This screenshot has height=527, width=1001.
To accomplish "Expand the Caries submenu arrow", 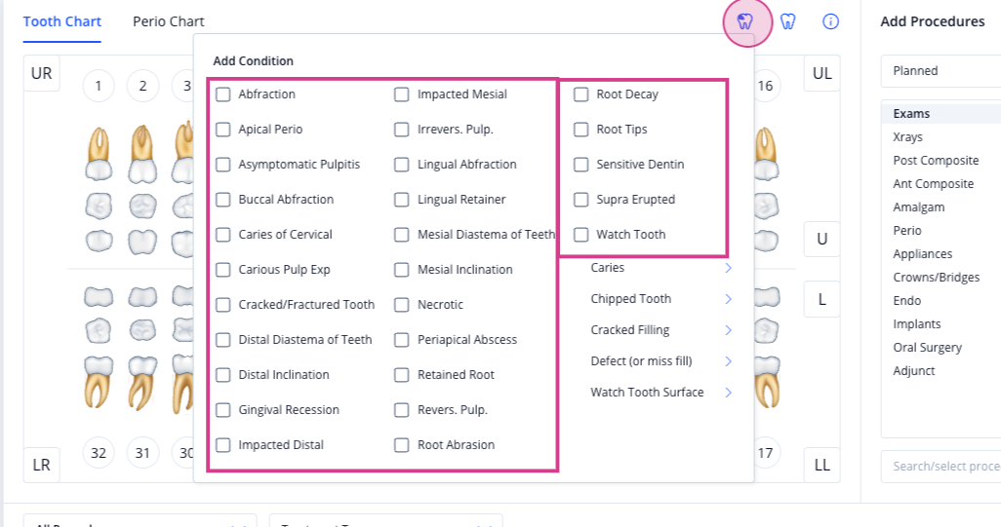I will [729, 268].
